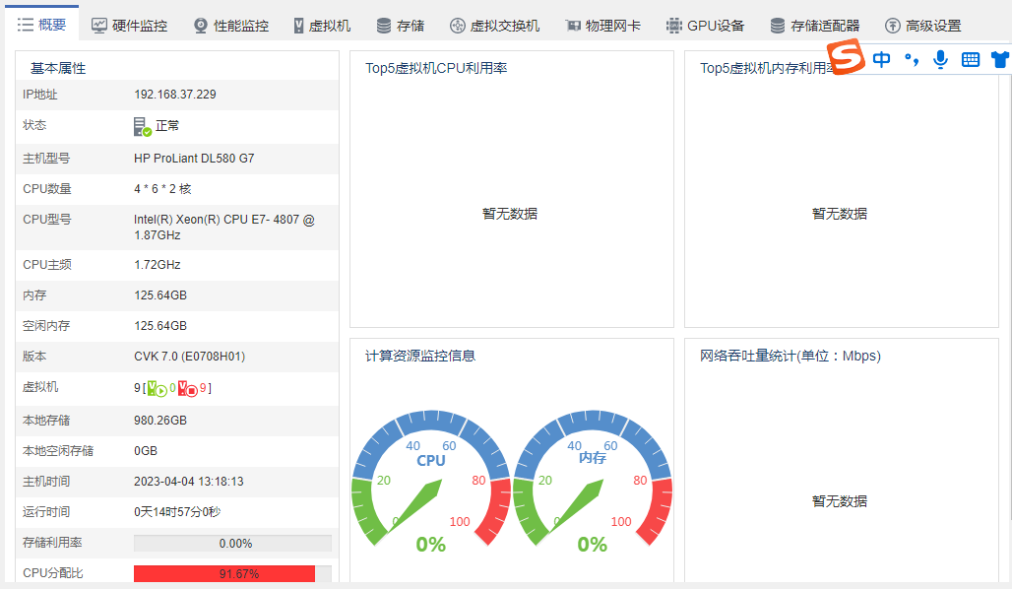Open the 存储 tab
Viewport: 1012px width, 589px height.
(400, 26)
